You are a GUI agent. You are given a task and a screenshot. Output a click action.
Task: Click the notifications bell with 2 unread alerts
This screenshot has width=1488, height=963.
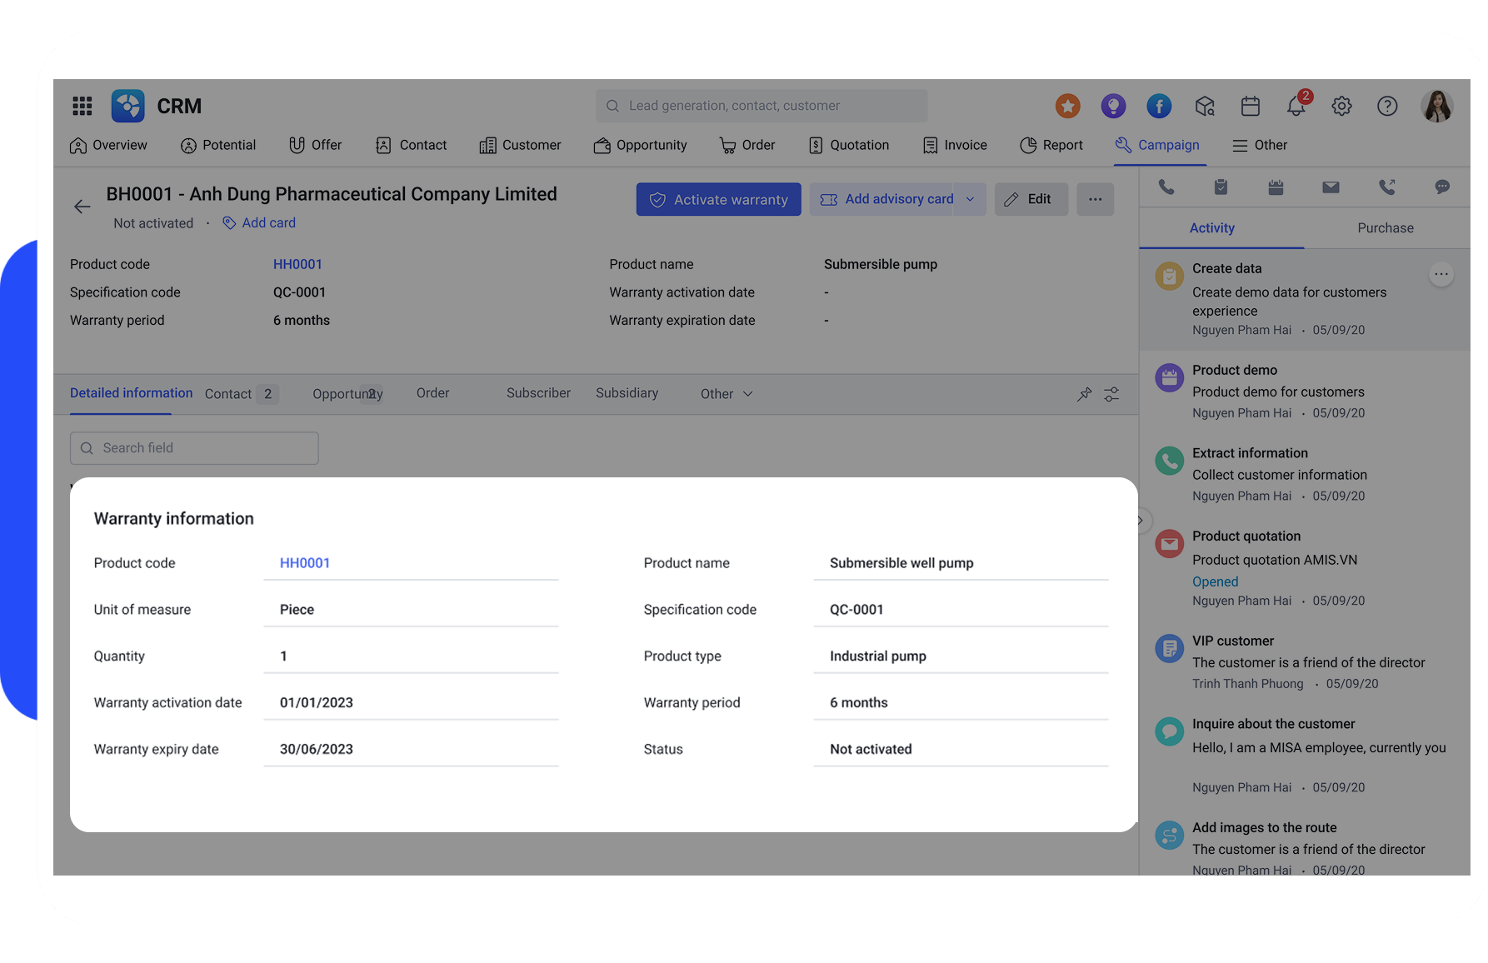pyautogui.click(x=1296, y=106)
